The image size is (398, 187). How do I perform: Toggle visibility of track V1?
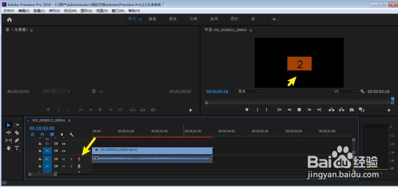coord(64,151)
